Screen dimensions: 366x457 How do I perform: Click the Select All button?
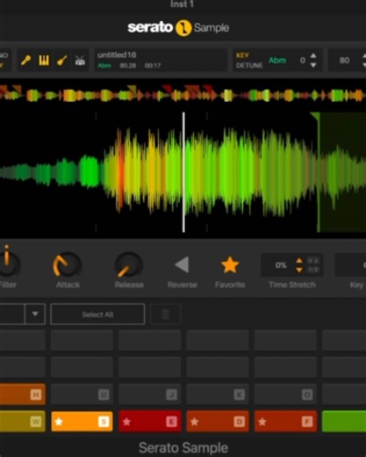click(x=97, y=315)
